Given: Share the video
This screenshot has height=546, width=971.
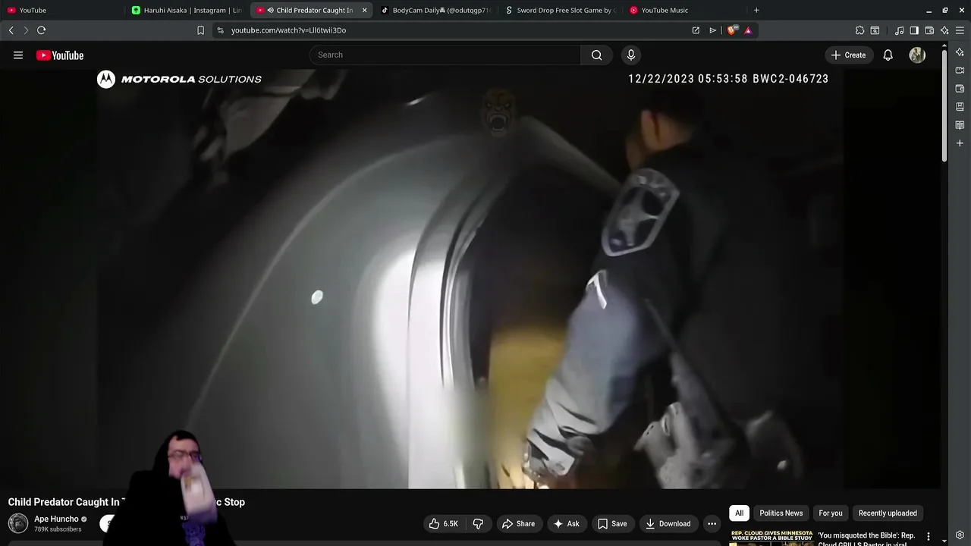Looking at the screenshot, I should 518,524.
